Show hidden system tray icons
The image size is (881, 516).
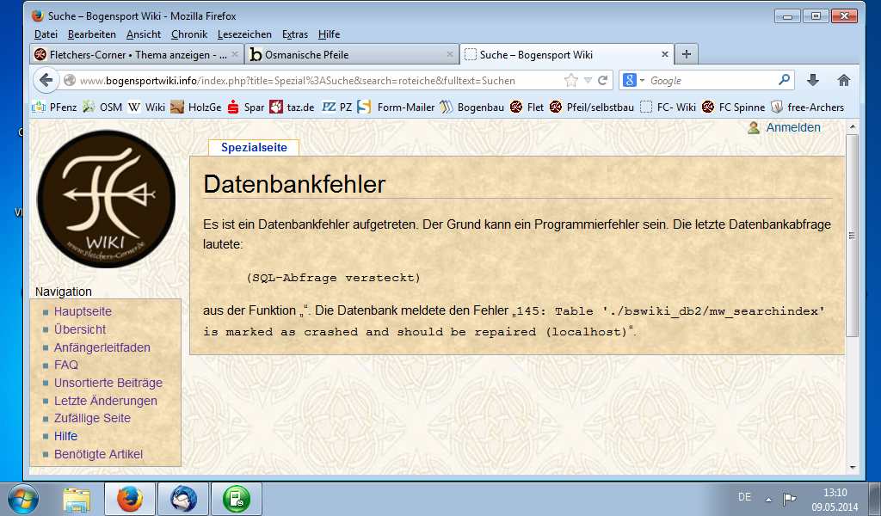click(767, 500)
